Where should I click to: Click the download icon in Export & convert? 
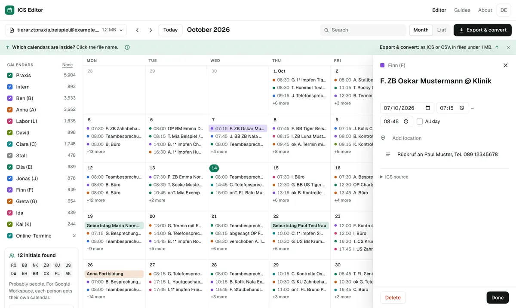point(461,30)
